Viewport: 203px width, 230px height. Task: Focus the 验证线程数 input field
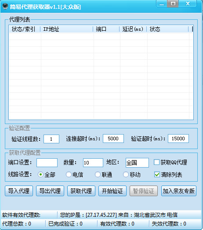pyautogui.click(x=51, y=139)
